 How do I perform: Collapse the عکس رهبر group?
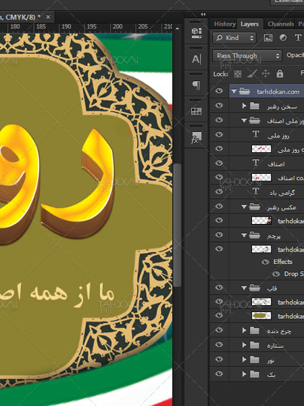pos(244,207)
